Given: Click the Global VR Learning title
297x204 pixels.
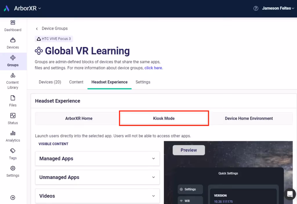Looking at the screenshot, I should [x=87, y=51].
